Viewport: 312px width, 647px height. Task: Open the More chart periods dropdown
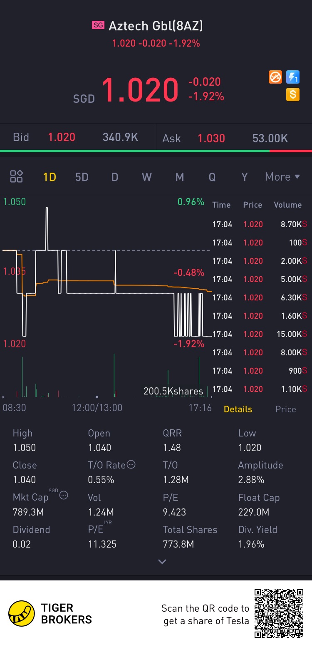click(282, 177)
